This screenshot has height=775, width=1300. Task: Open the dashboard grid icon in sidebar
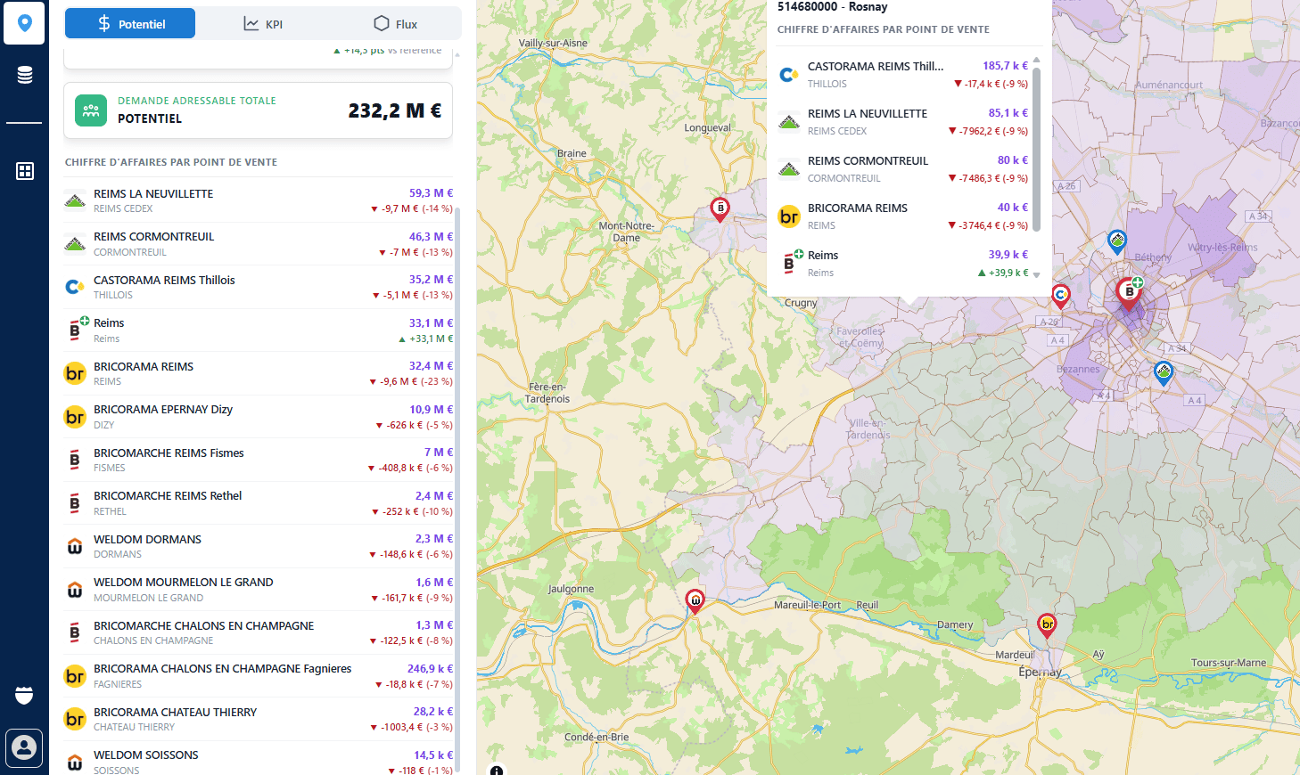(x=25, y=171)
